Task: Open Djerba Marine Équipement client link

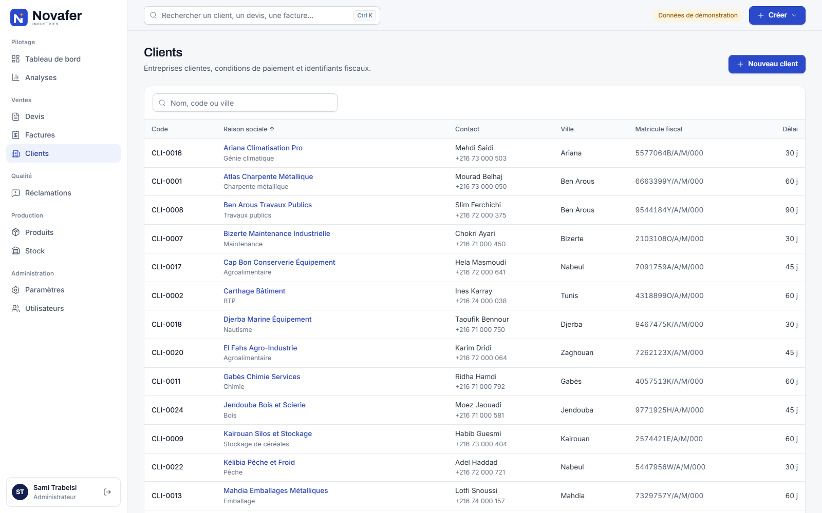Action: [267, 319]
